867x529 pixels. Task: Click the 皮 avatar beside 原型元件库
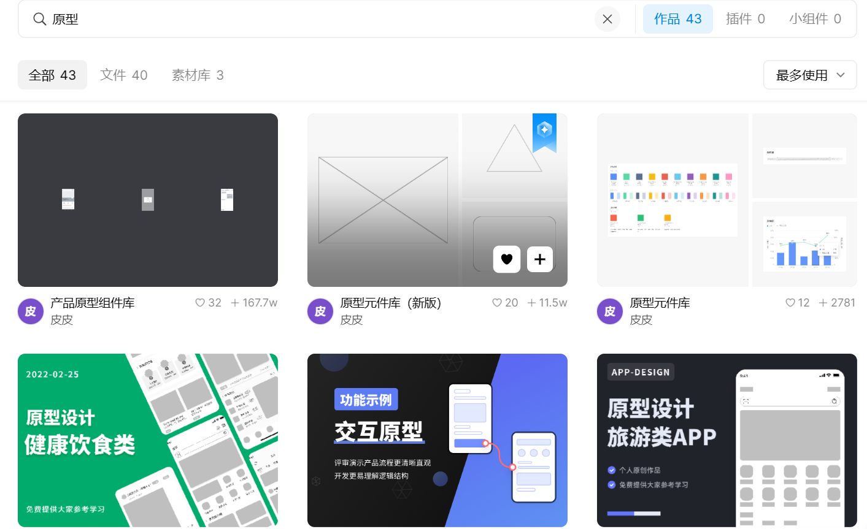pos(610,311)
